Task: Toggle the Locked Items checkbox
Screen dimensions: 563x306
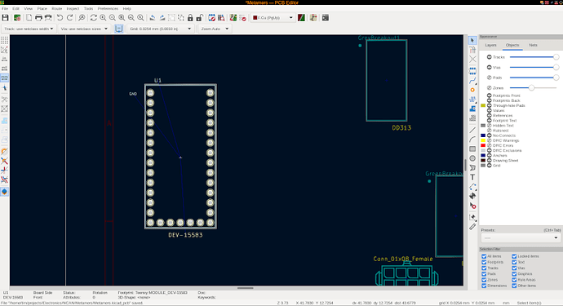Action: 514,256
